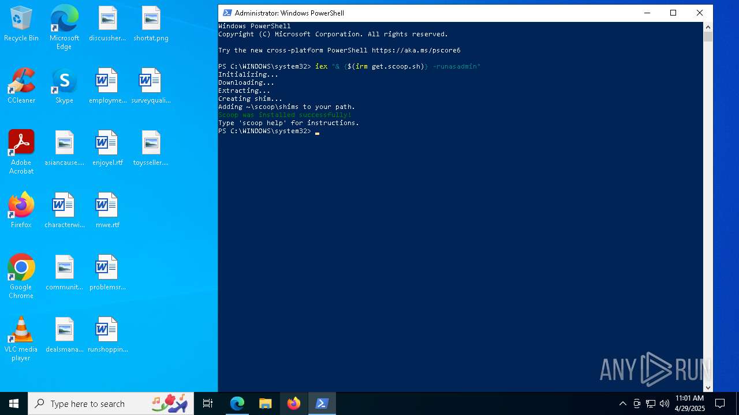This screenshot has width=739, height=415.
Task: Open the network status tray icon
Action: pyautogui.click(x=650, y=403)
